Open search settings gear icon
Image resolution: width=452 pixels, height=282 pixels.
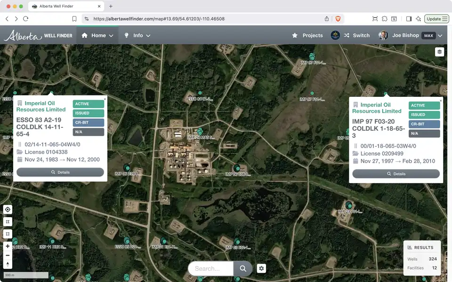pyautogui.click(x=261, y=268)
